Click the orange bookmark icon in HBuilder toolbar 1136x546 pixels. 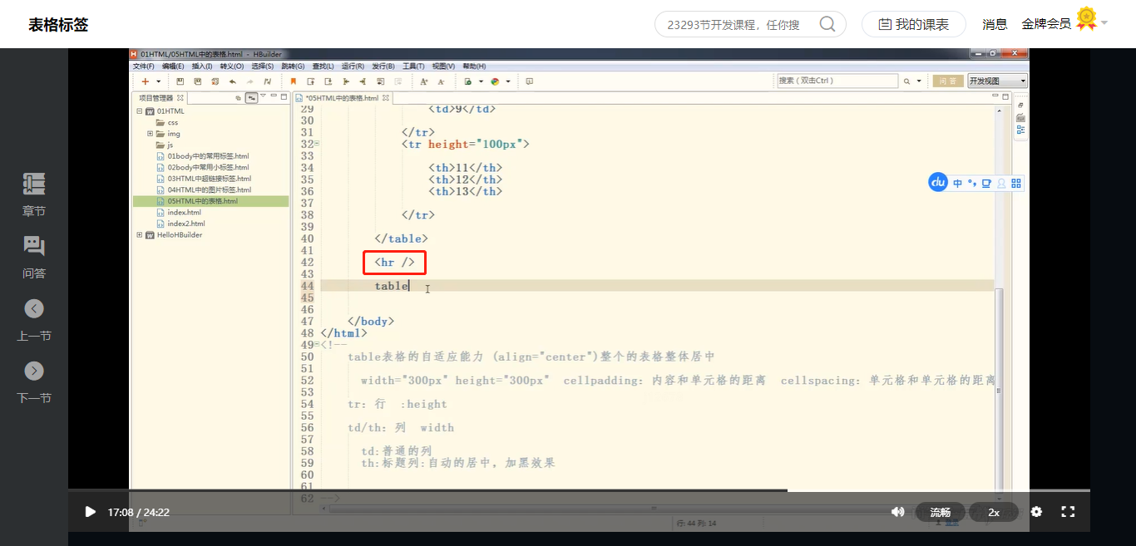(293, 81)
